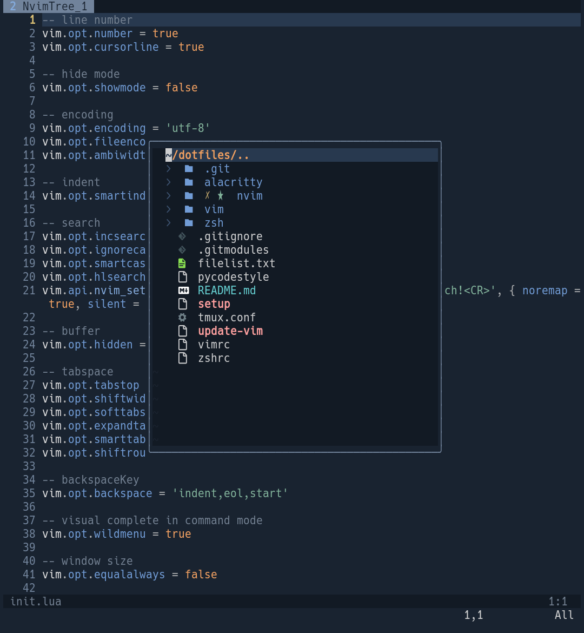Click the '-- visual complete in command mode' comment
Image resolution: width=584 pixels, height=633 pixels.
point(152,520)
